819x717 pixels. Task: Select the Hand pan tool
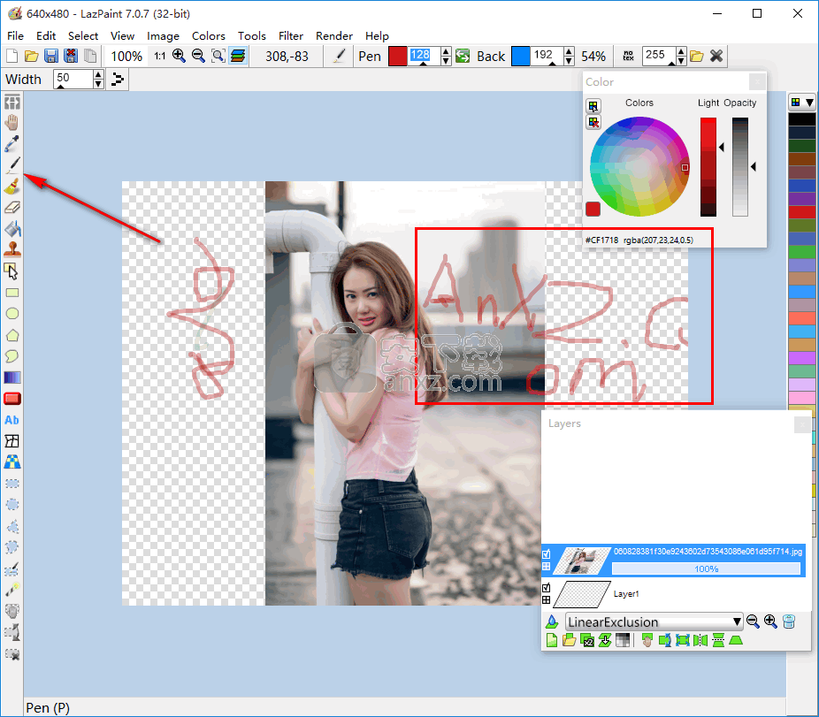(12, 122)
